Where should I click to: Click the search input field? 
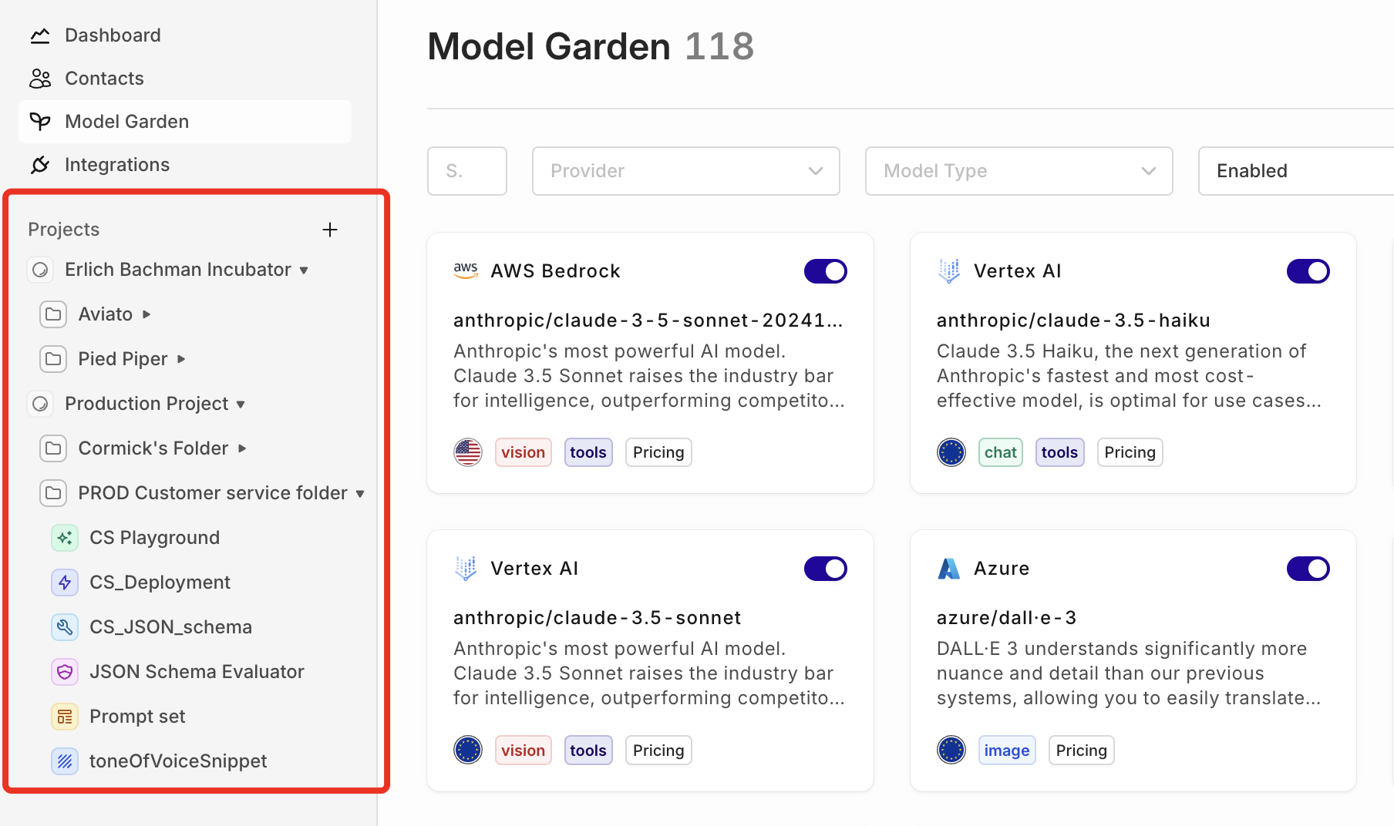(x=467, y=171)
